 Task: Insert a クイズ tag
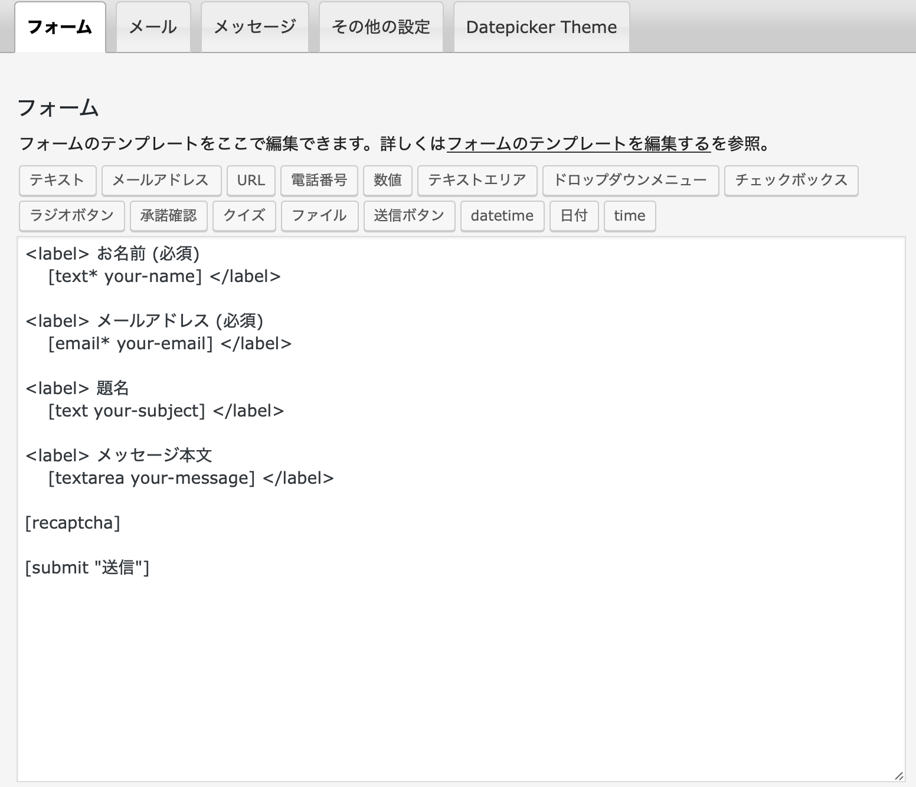[244, 216]
